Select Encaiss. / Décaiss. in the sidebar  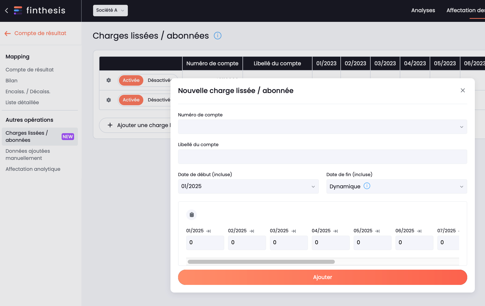pyautogui.click(x=28, y=91)
